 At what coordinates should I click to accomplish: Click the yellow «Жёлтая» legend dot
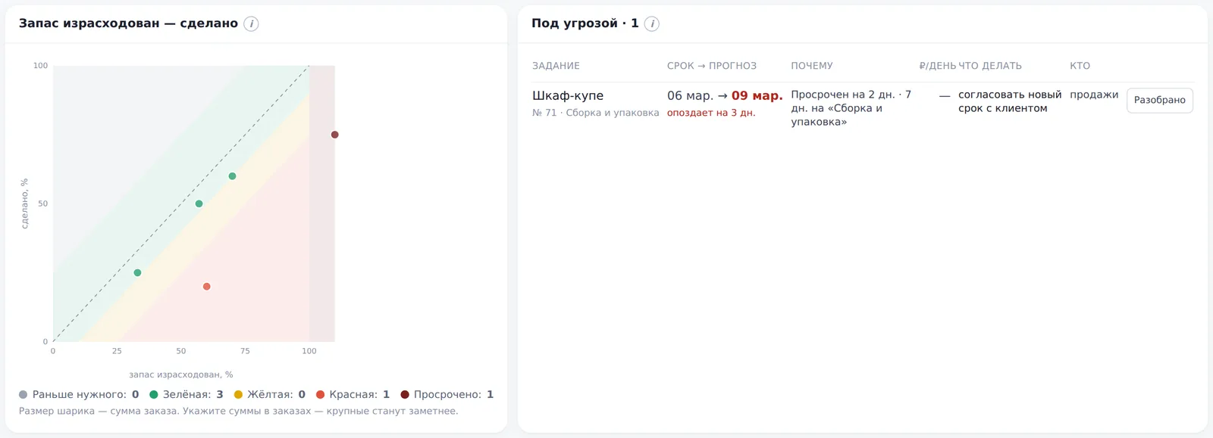pos(238,394)
